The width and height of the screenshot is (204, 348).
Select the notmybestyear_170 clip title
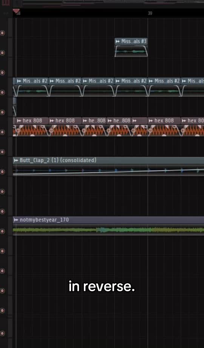[x=44, y=220]
